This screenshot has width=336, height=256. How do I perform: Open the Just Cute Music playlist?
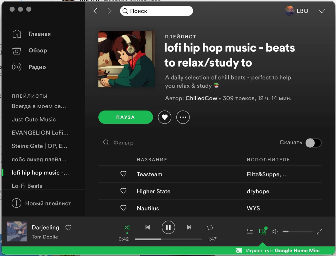[x=34, y=119]
